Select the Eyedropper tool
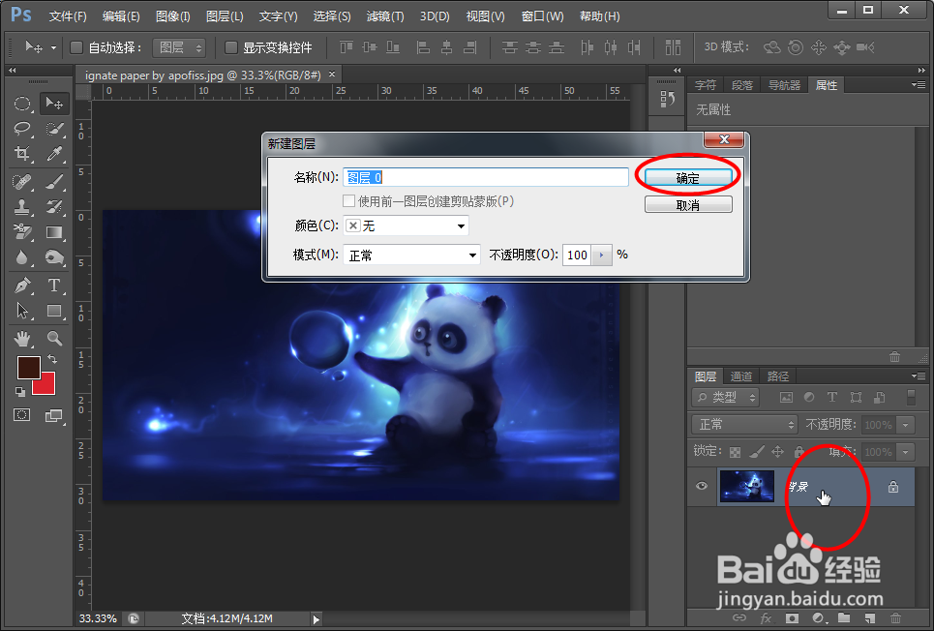934x631 pixels. [x=54, y=154]
